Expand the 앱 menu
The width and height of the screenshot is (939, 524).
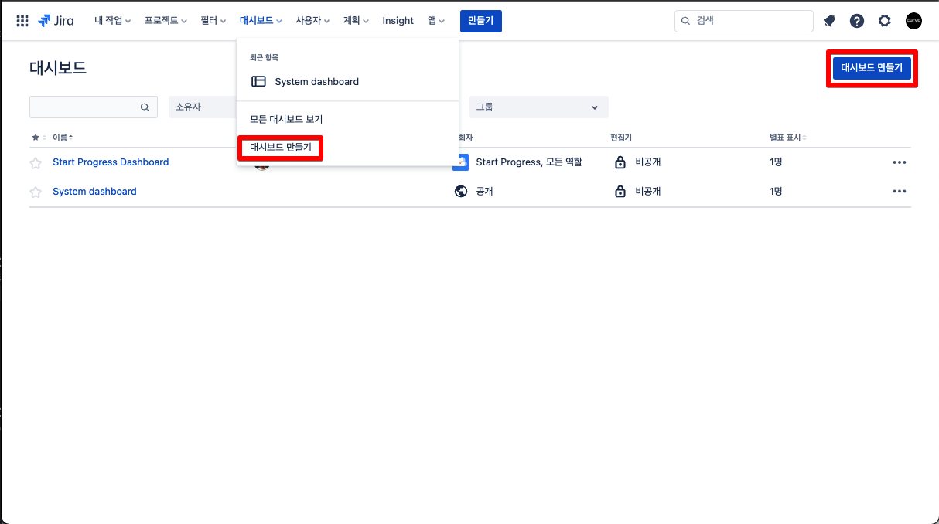coord(436,21)
